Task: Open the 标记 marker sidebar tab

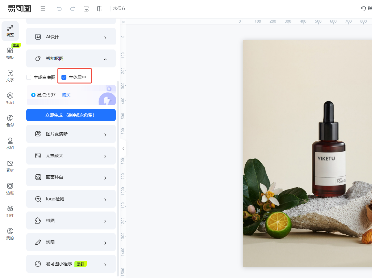Action: pos(10,99)
